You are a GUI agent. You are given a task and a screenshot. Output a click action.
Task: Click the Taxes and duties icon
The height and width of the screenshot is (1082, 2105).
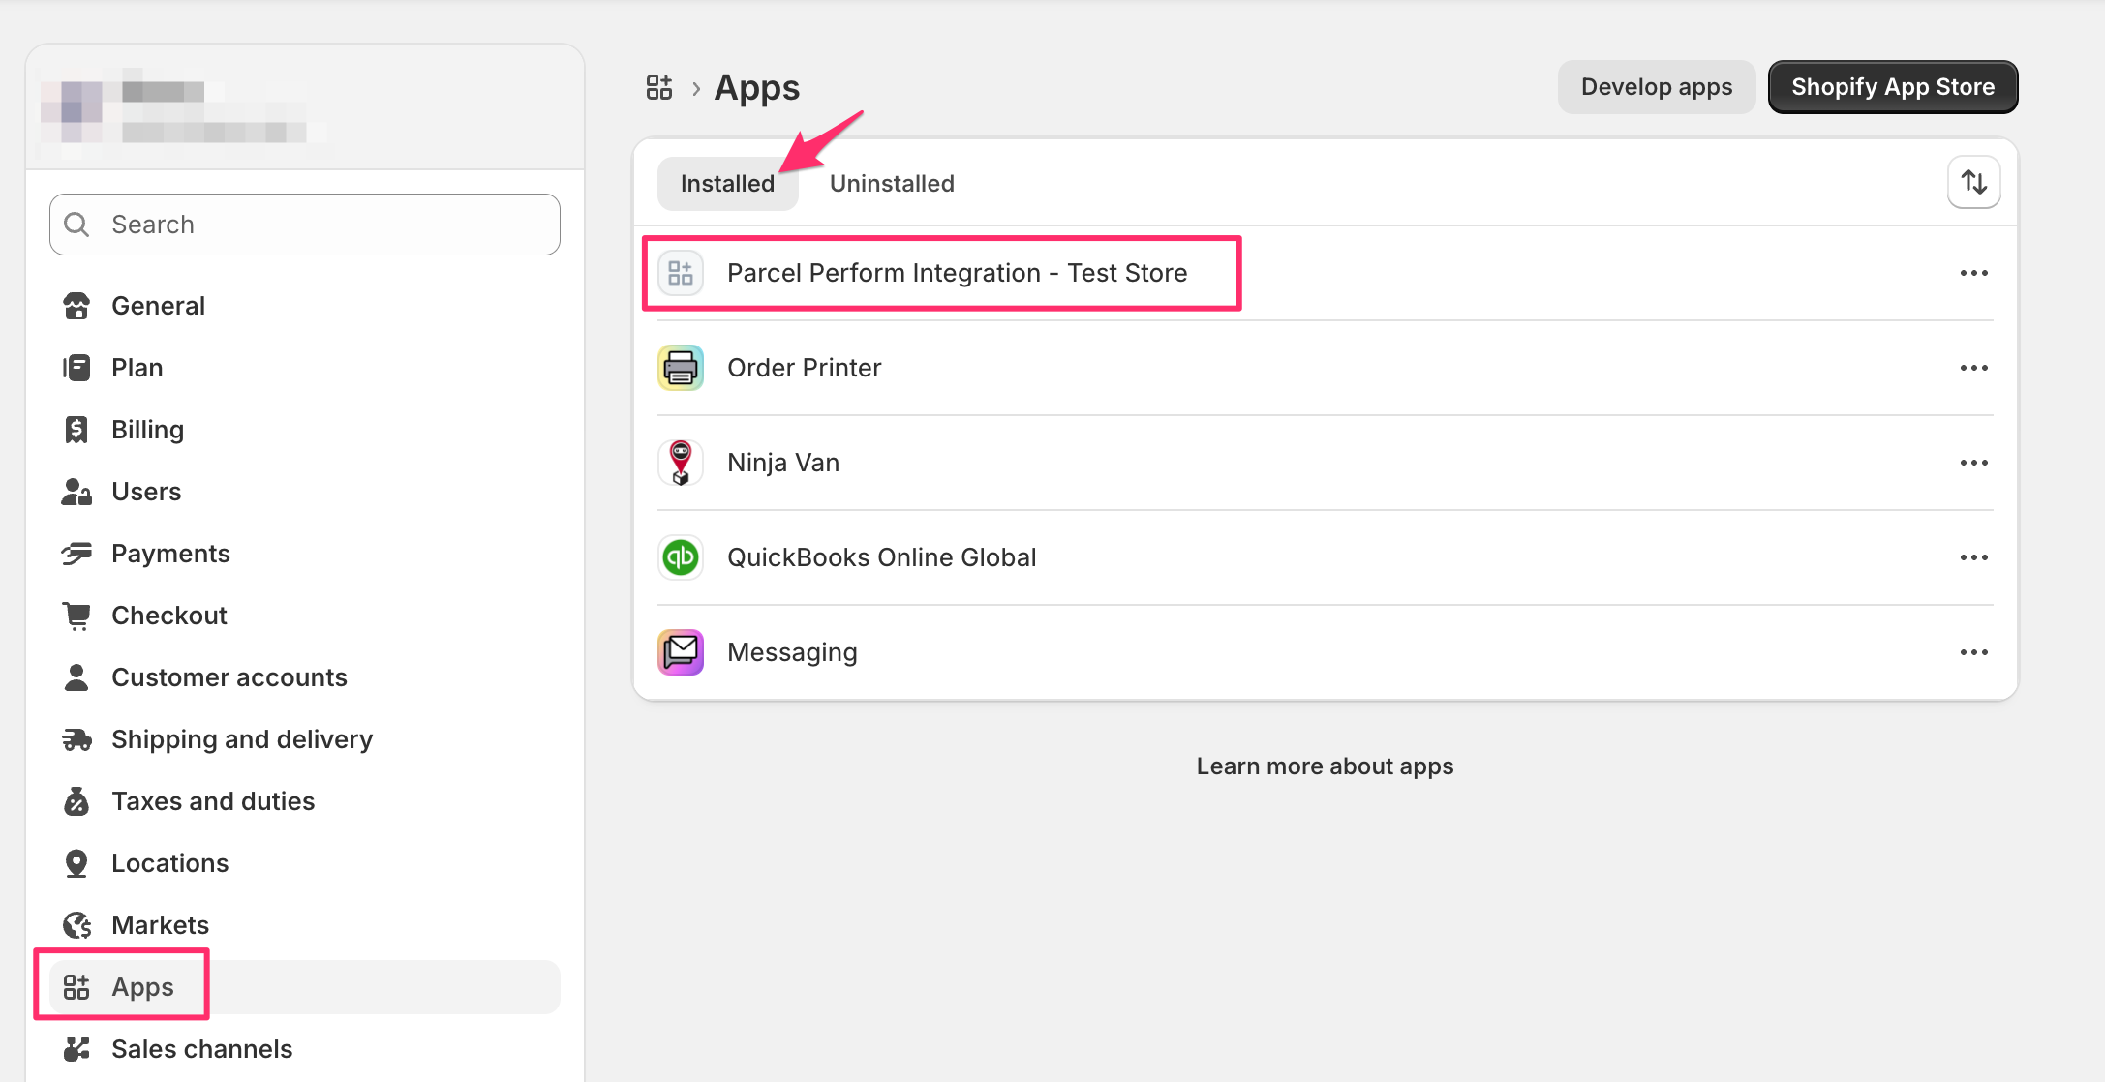pyautogui.click(x=76, y=801)
